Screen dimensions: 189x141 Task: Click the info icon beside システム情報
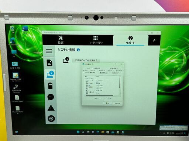pos(78,50)
